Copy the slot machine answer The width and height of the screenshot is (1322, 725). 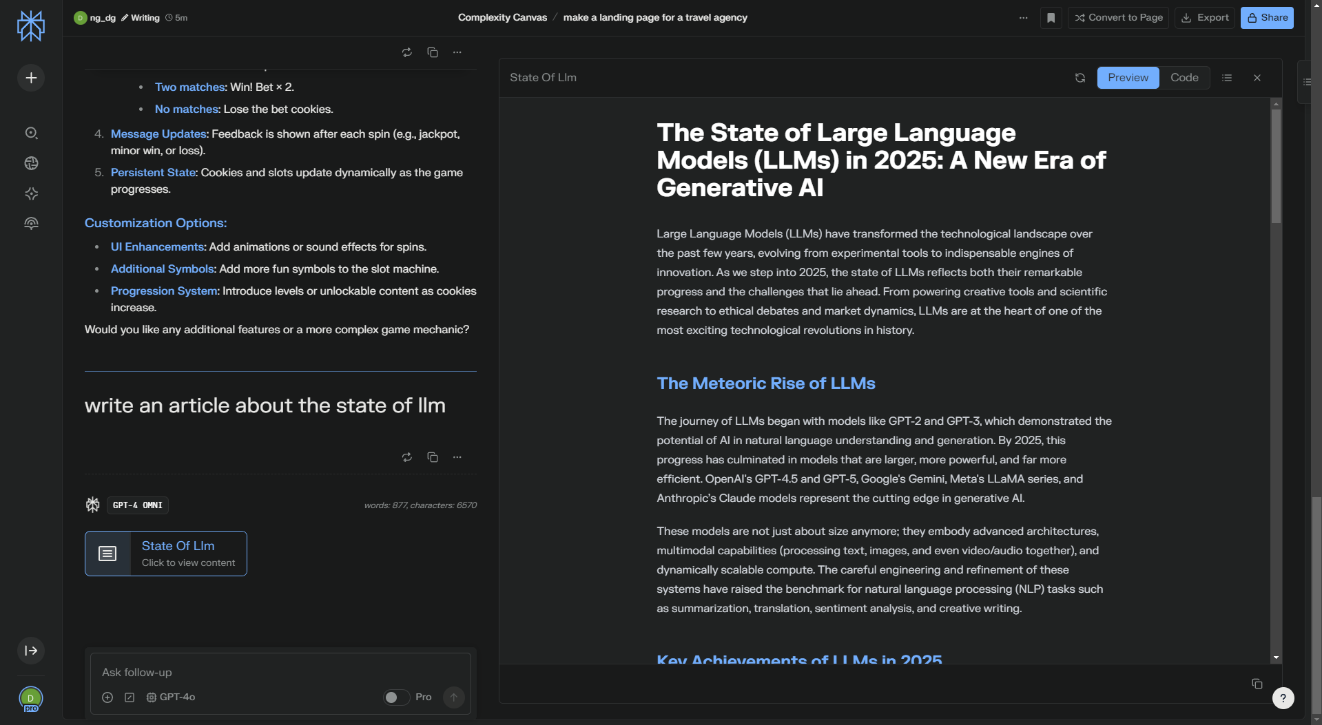pos(433,52)
